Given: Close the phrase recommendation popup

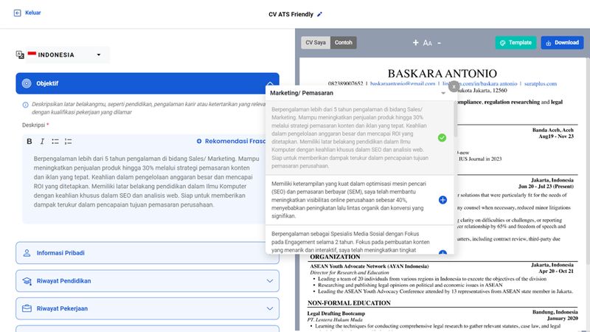Looking at the screenshot, I should click(x=454, y=87).
